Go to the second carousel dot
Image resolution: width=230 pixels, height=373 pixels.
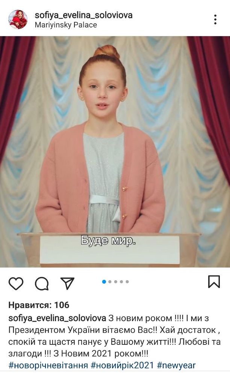coord(110,282)
